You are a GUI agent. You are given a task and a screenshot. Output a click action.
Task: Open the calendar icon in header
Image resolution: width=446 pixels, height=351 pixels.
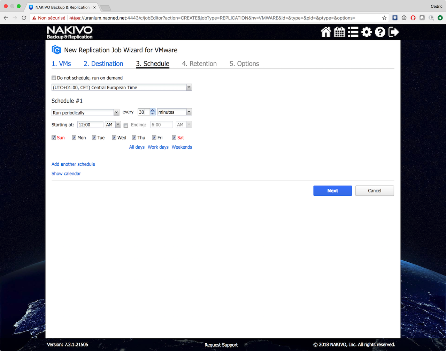click(x=339, y=32)
